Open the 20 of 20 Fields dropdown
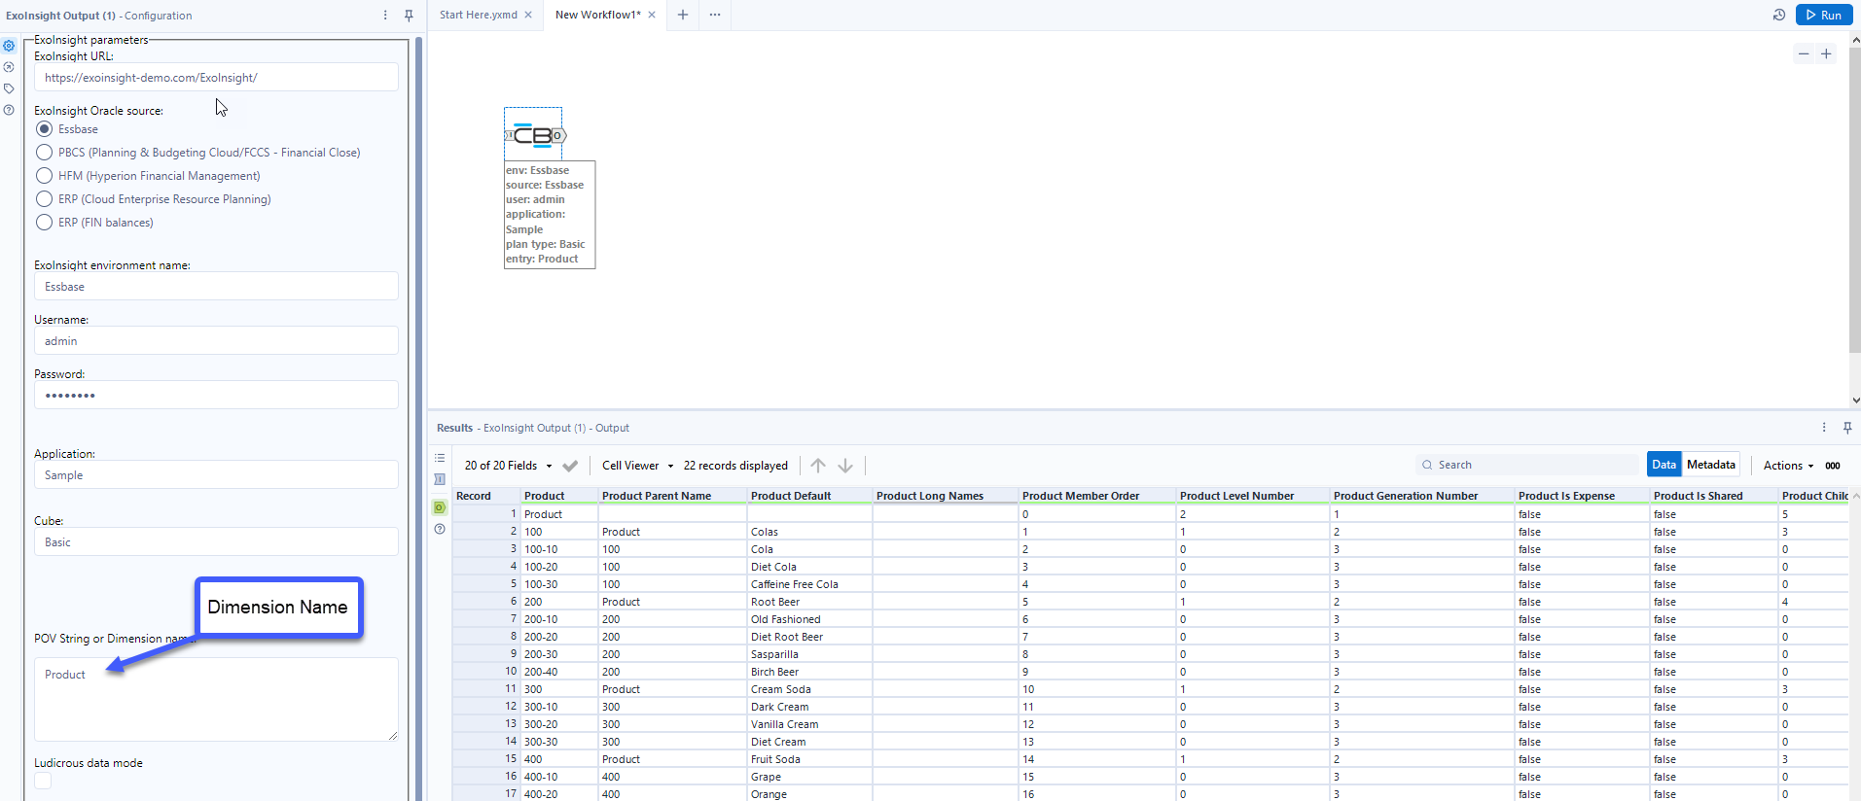 click(x=508, y=466)
